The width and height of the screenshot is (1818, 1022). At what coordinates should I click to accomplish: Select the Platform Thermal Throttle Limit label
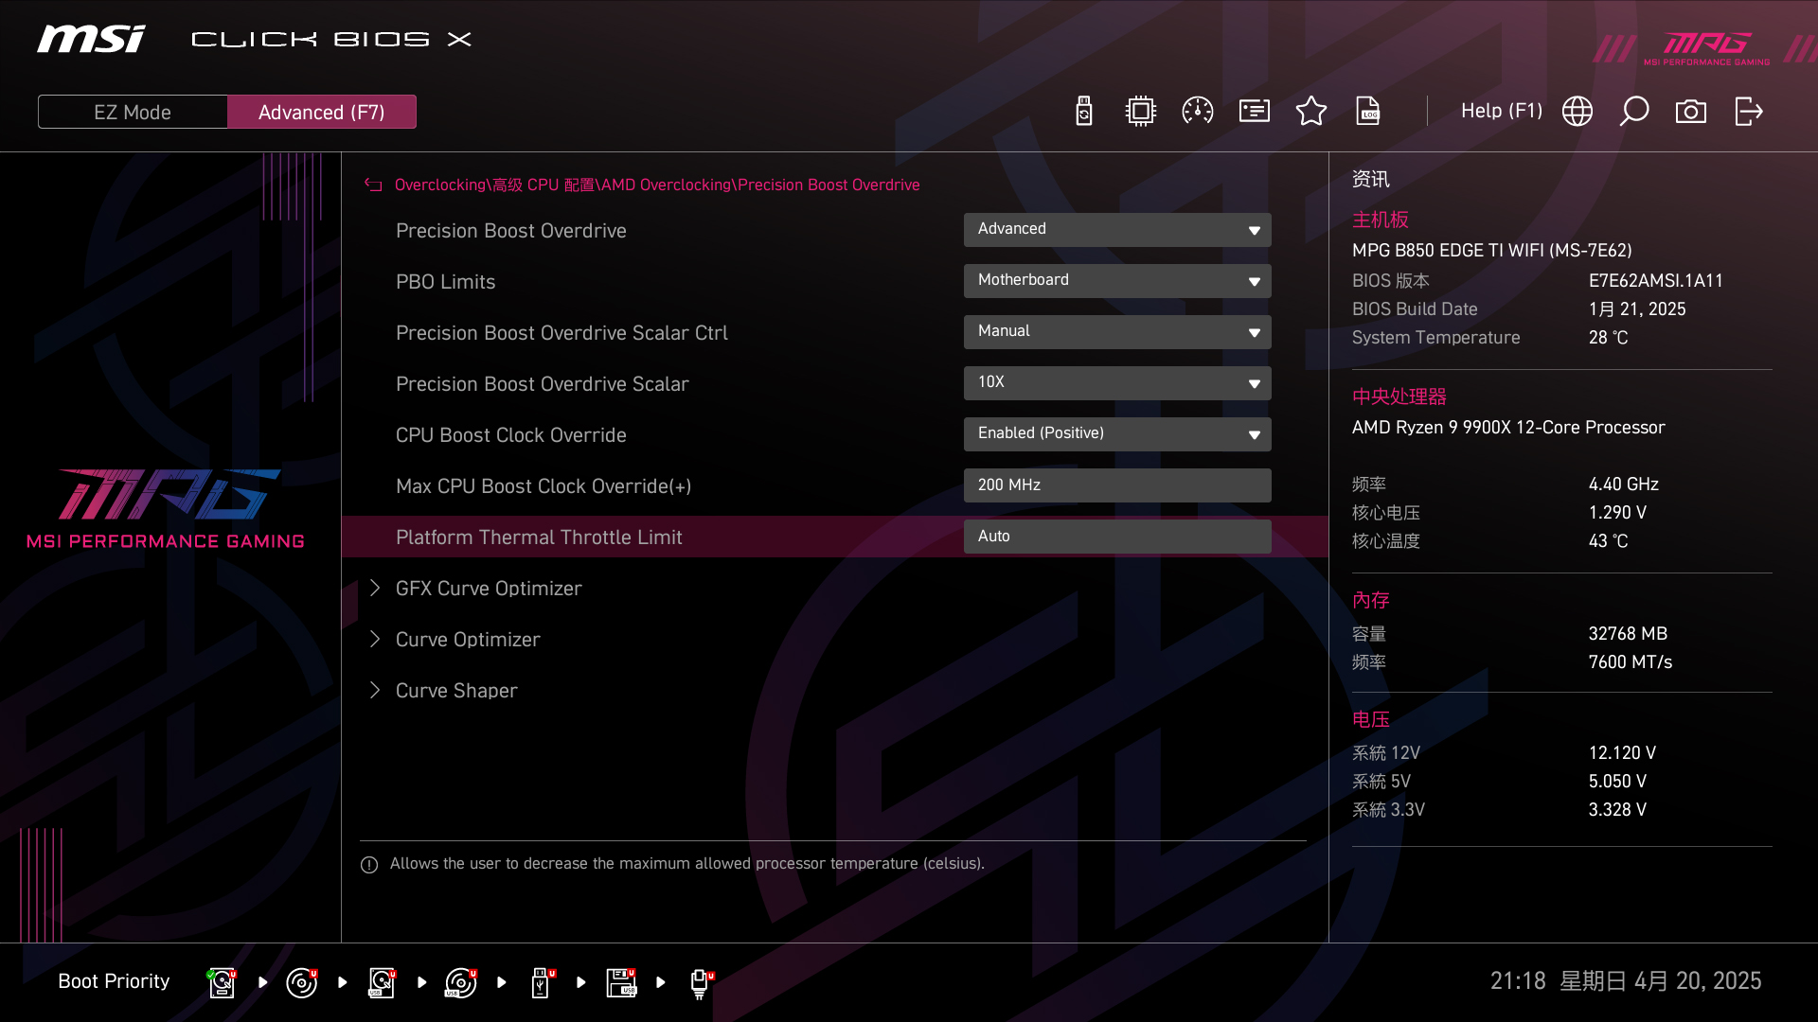[x=539, y=537]
